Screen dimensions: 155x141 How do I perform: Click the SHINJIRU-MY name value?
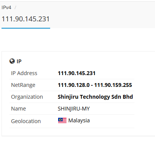74,109
